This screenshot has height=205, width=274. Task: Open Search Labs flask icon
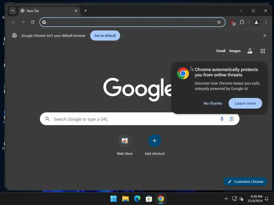250,51
